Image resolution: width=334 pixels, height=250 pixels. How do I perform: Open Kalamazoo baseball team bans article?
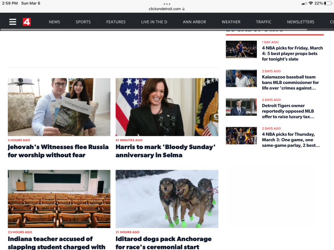(x=290, y=82)
